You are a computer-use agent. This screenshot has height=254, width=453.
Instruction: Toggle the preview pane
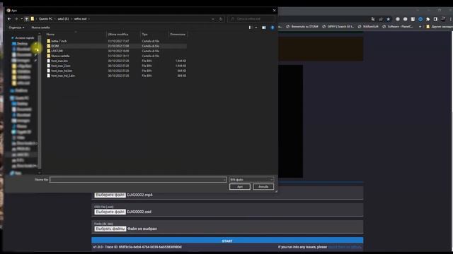[264, 28]
